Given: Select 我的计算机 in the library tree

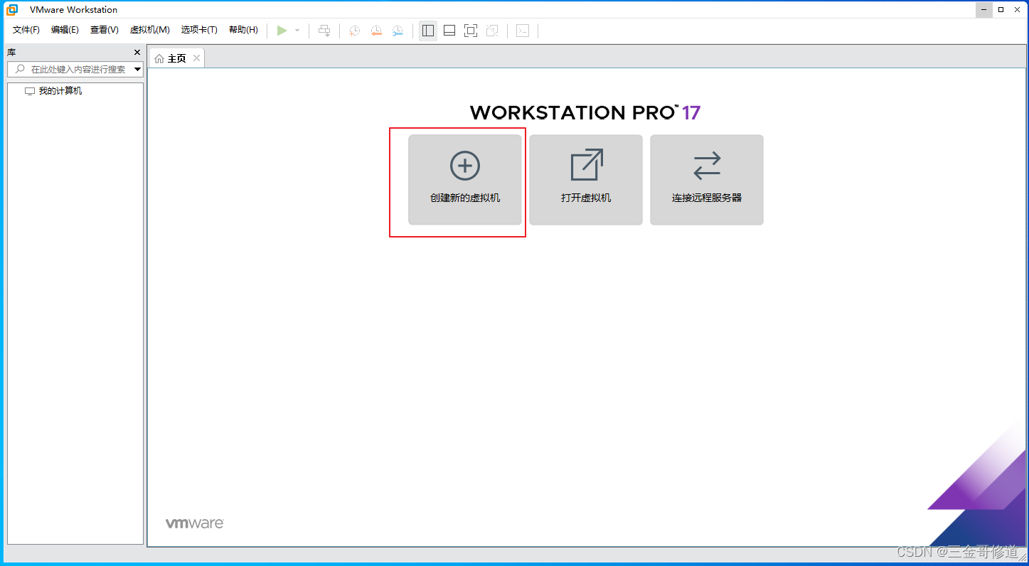Looking at the screenshot, I should pyautogui.click(x=60, y=91).
